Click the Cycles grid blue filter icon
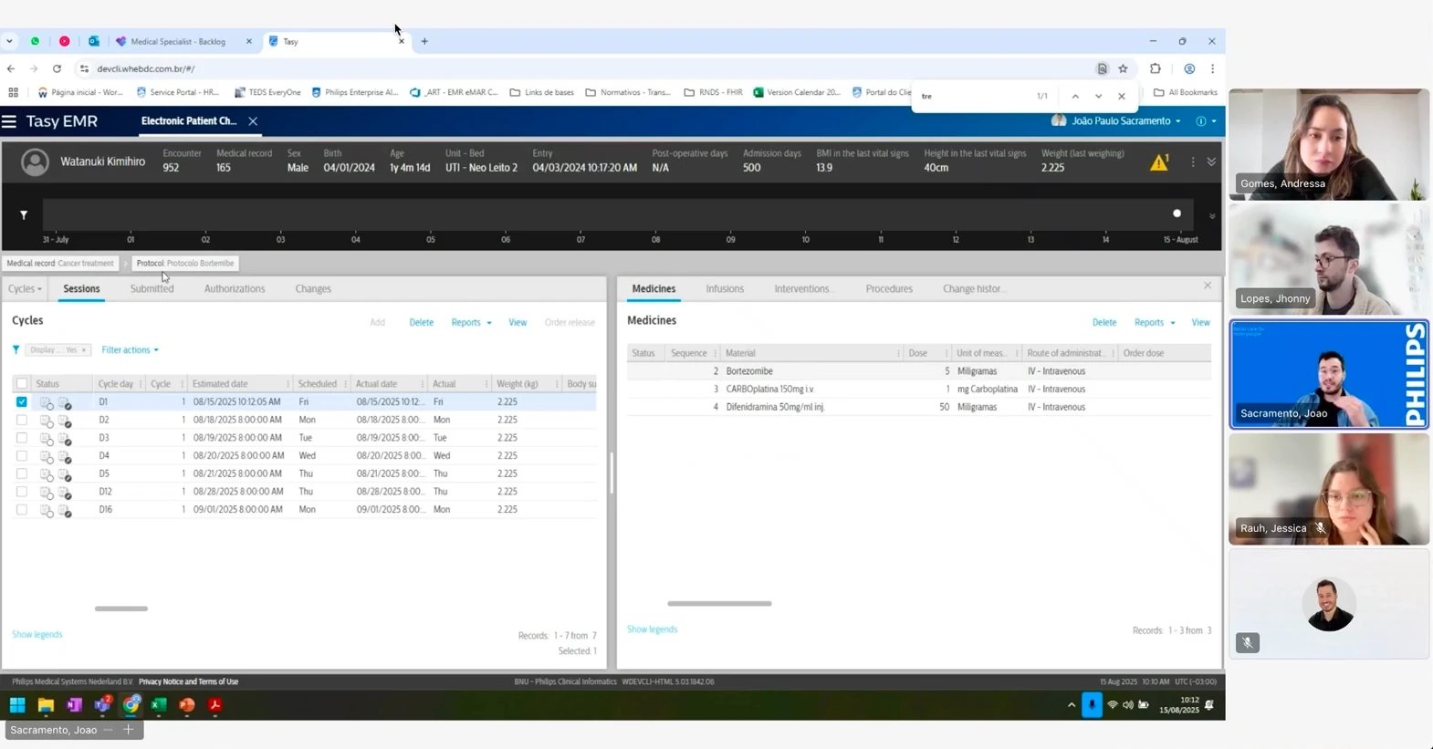 pos(16,349)
